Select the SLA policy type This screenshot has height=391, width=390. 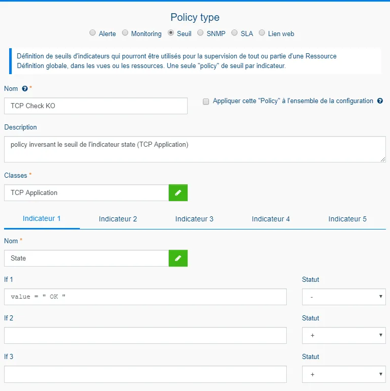pyautogui.click(x=234, y=33)
